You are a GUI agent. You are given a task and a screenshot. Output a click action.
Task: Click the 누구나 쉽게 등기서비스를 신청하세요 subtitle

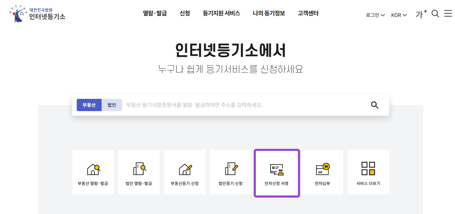click(231, 69)
